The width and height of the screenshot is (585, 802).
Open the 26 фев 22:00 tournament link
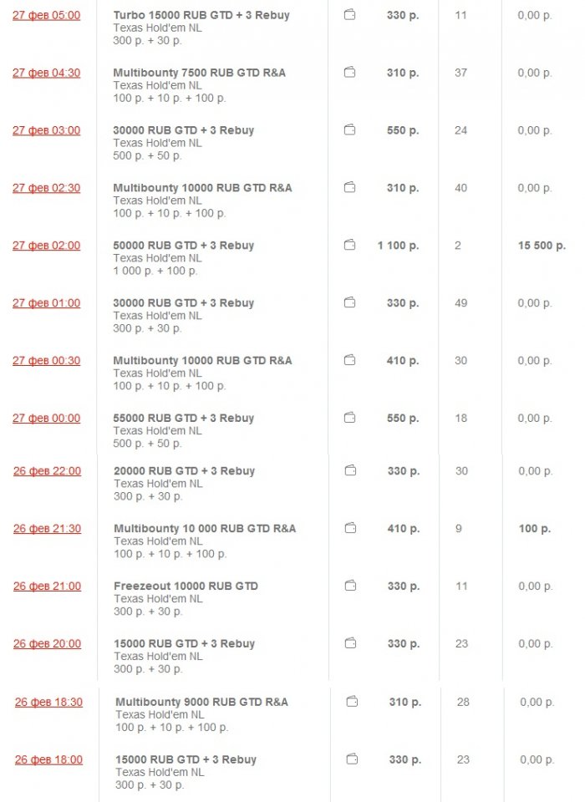[47, 471]
